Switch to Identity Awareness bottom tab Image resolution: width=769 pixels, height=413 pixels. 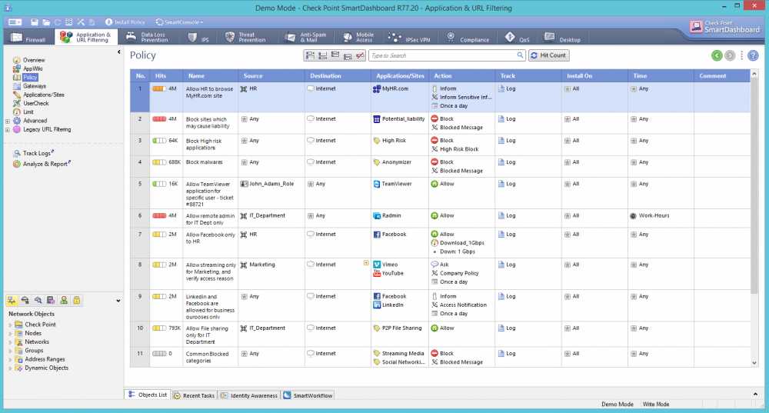tap(249, 395)
